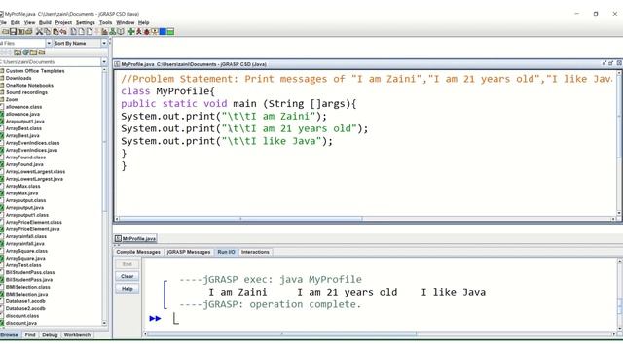The image size is (623, 350).
Task: Select allowance.java in file list
Action: tap(22, 114)
